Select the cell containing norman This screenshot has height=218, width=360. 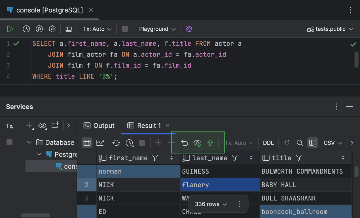122,171
